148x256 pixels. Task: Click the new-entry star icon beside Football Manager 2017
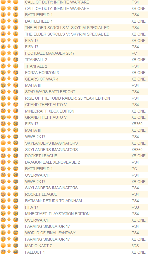9,53
